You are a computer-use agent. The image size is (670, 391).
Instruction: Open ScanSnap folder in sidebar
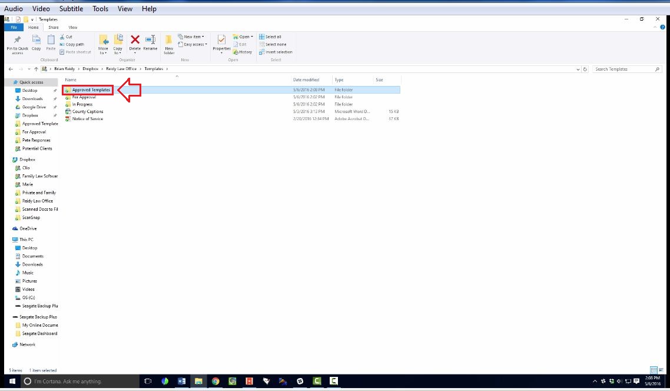(31, 217)
